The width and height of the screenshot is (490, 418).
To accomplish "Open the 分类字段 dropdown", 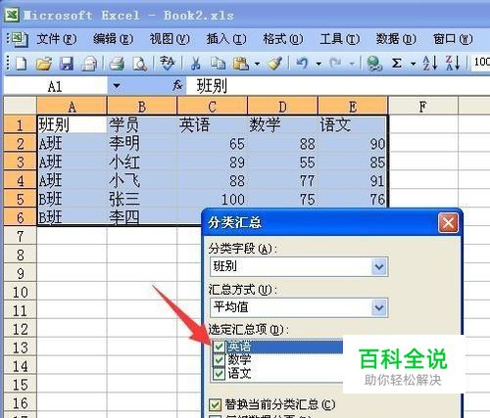I will click(379, 267).
